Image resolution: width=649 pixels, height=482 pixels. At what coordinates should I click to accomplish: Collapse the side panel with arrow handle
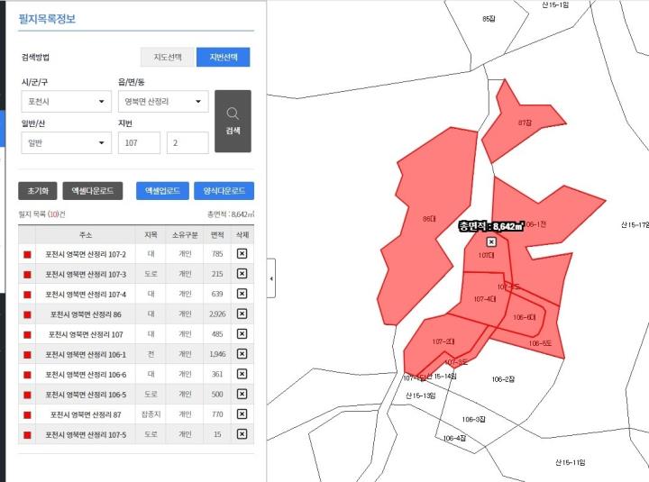coord(272,278)
